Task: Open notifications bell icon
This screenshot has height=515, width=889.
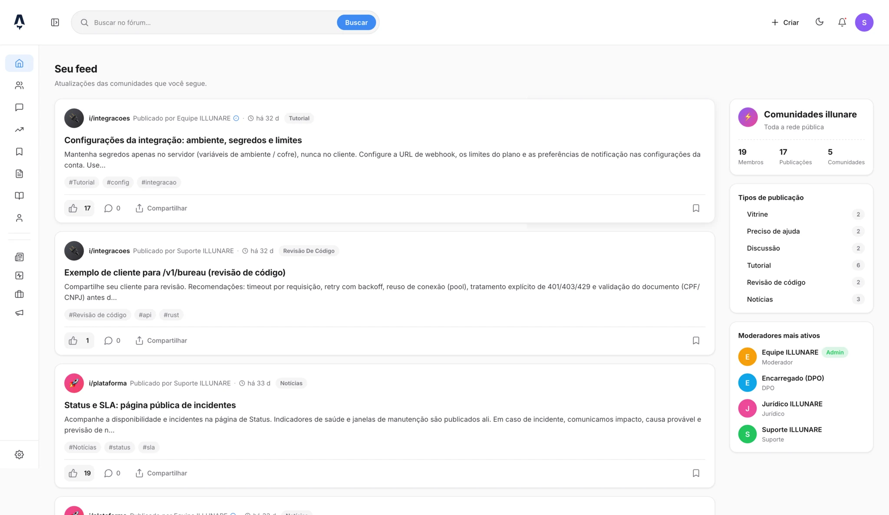Action: click(x=842, y=22)
